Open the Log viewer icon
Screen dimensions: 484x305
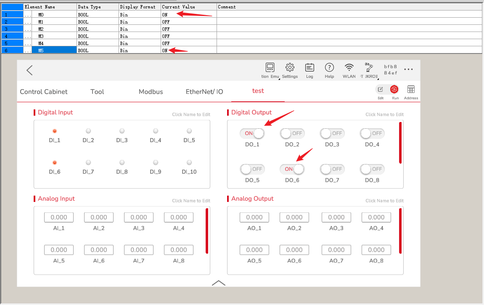(309, 68)
